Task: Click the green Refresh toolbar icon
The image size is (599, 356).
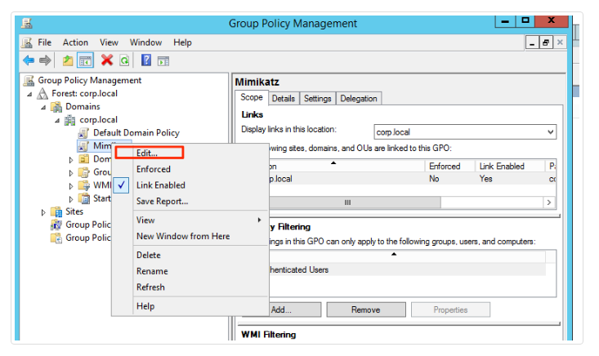Action: click(124, 60)
